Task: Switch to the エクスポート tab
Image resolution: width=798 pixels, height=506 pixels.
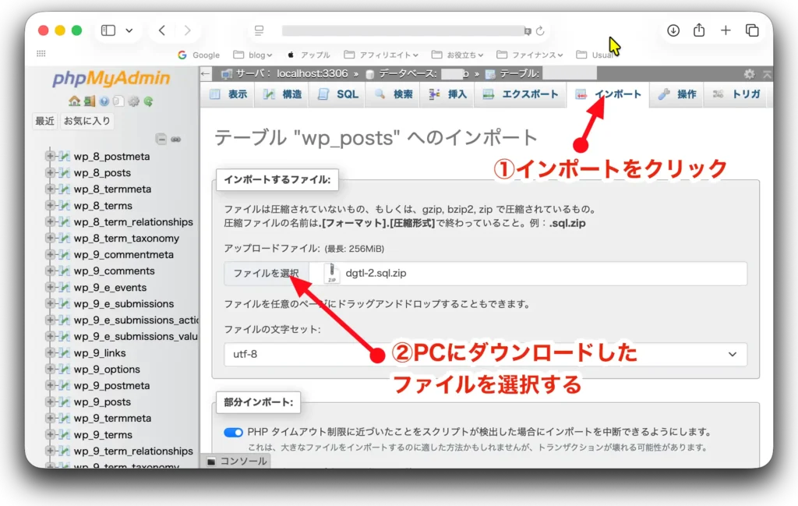Action: tap(521, 94)
